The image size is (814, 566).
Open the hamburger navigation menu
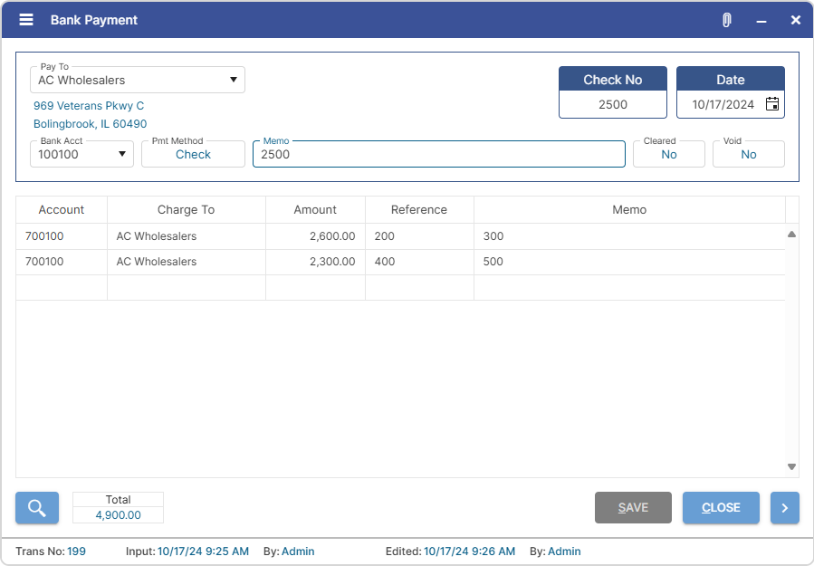25,19
